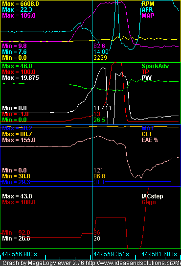Click the Min = 92.0 Gego value

tap(16, 232)
